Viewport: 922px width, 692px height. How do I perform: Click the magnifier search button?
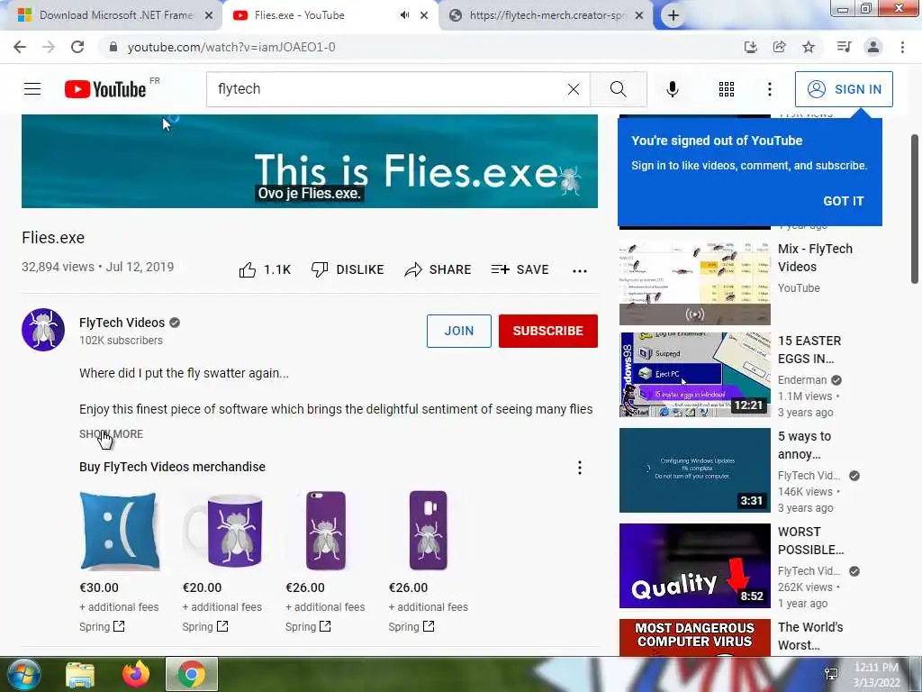618,89
